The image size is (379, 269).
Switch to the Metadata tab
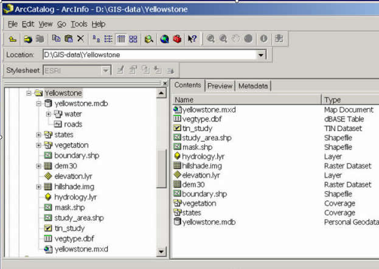(253, 86)
